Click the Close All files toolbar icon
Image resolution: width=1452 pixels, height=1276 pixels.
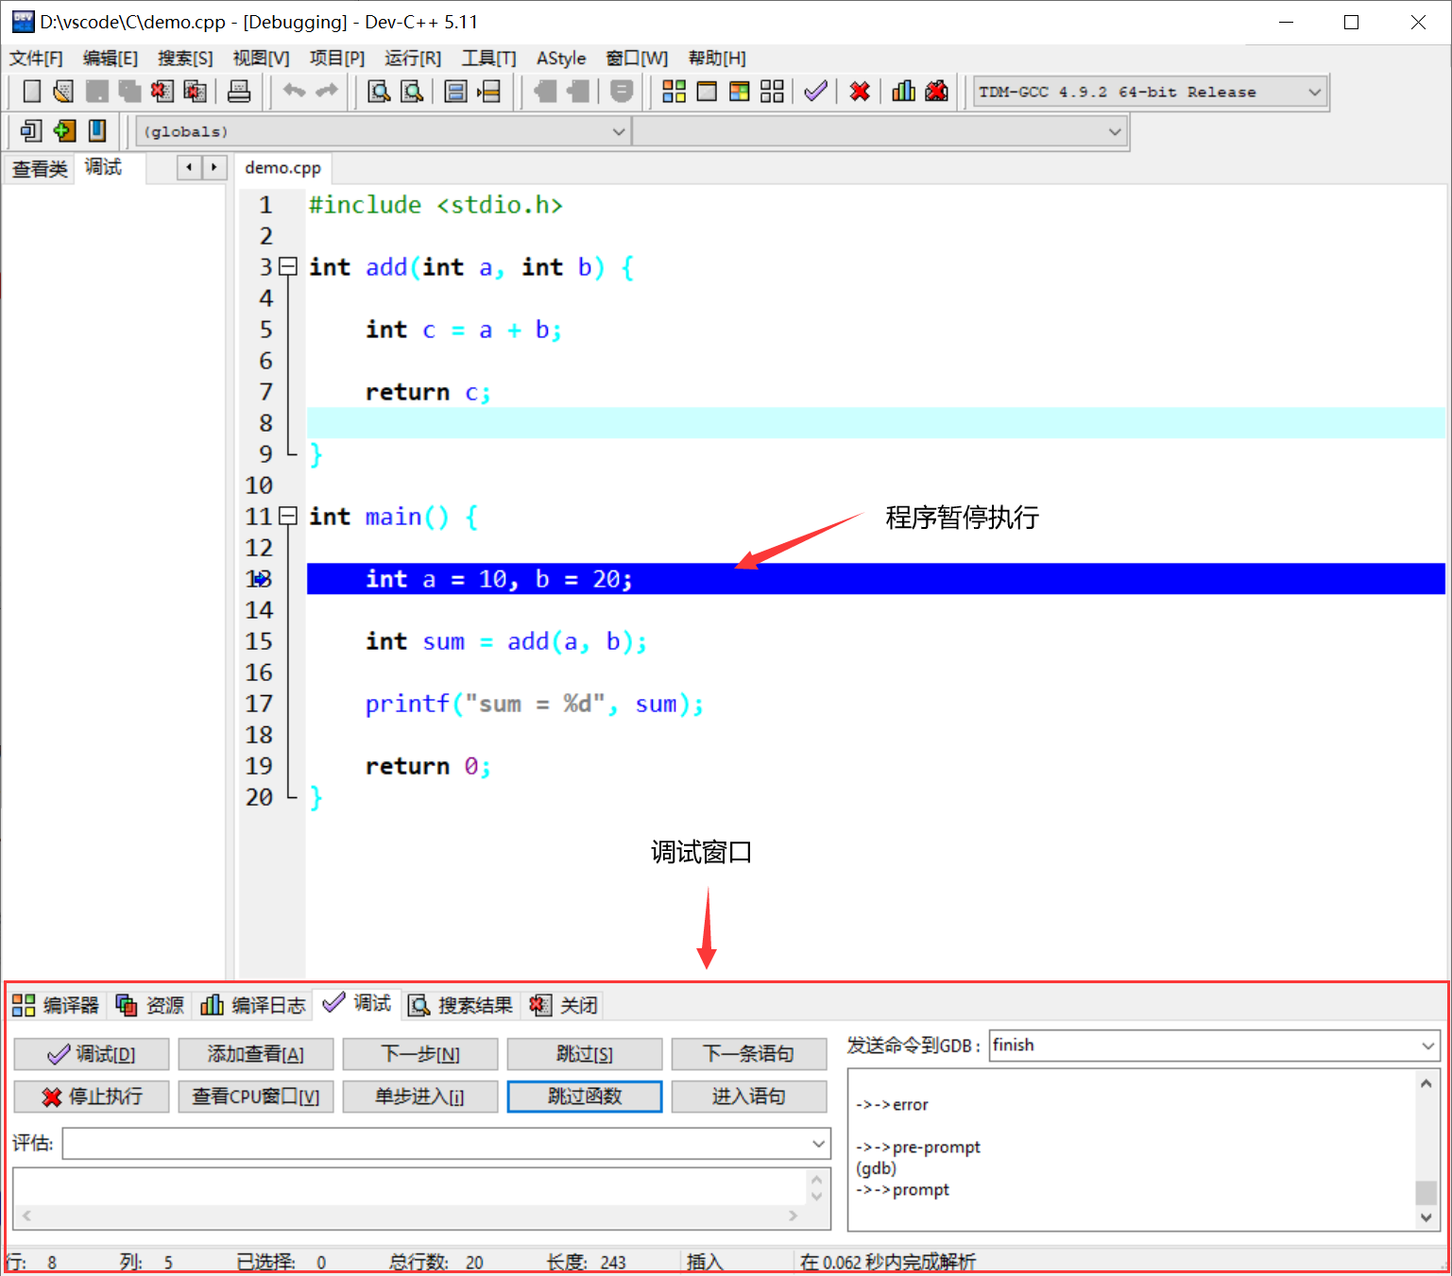(x=196, y=92)
